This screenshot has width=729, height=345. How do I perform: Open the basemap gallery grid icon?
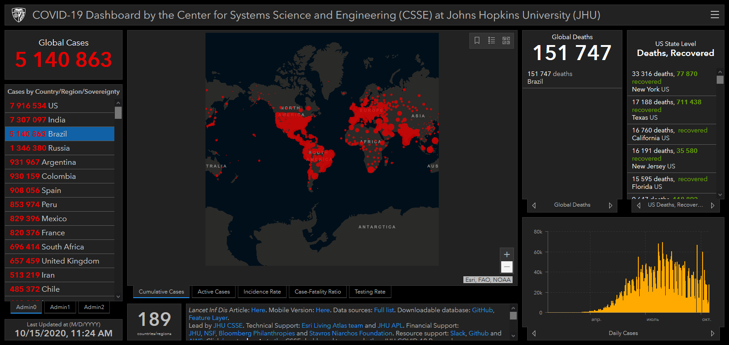click(x=506, y=41)
